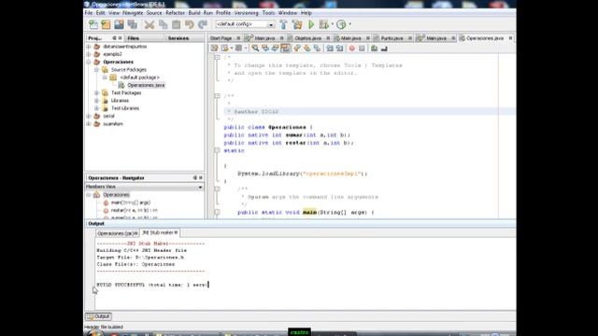Viewport: 598px width, 336px height.
Task: Expand the ejemplo2 project node
Action: [x=89, y=54]
